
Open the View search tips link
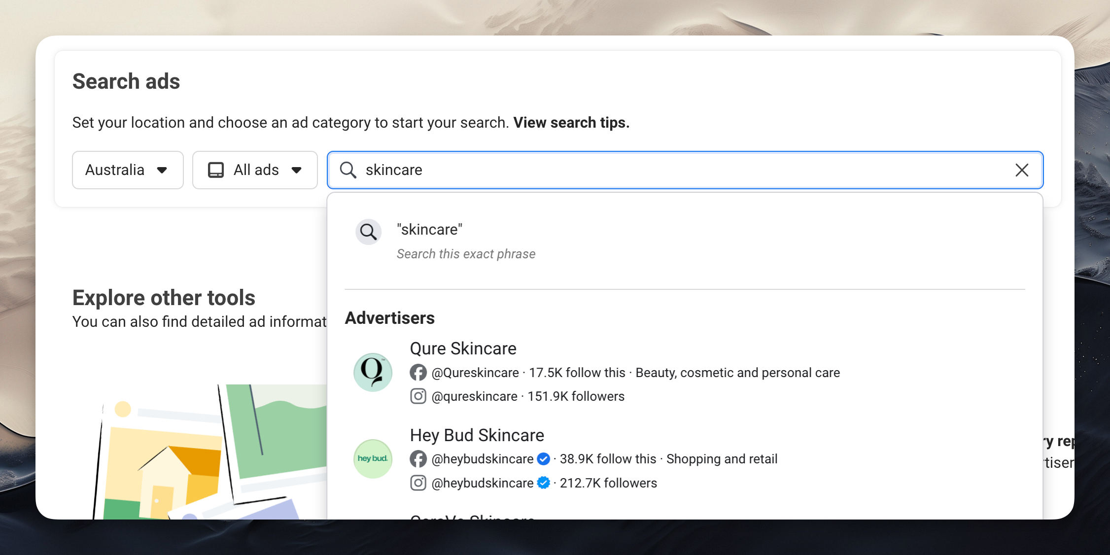571,122
